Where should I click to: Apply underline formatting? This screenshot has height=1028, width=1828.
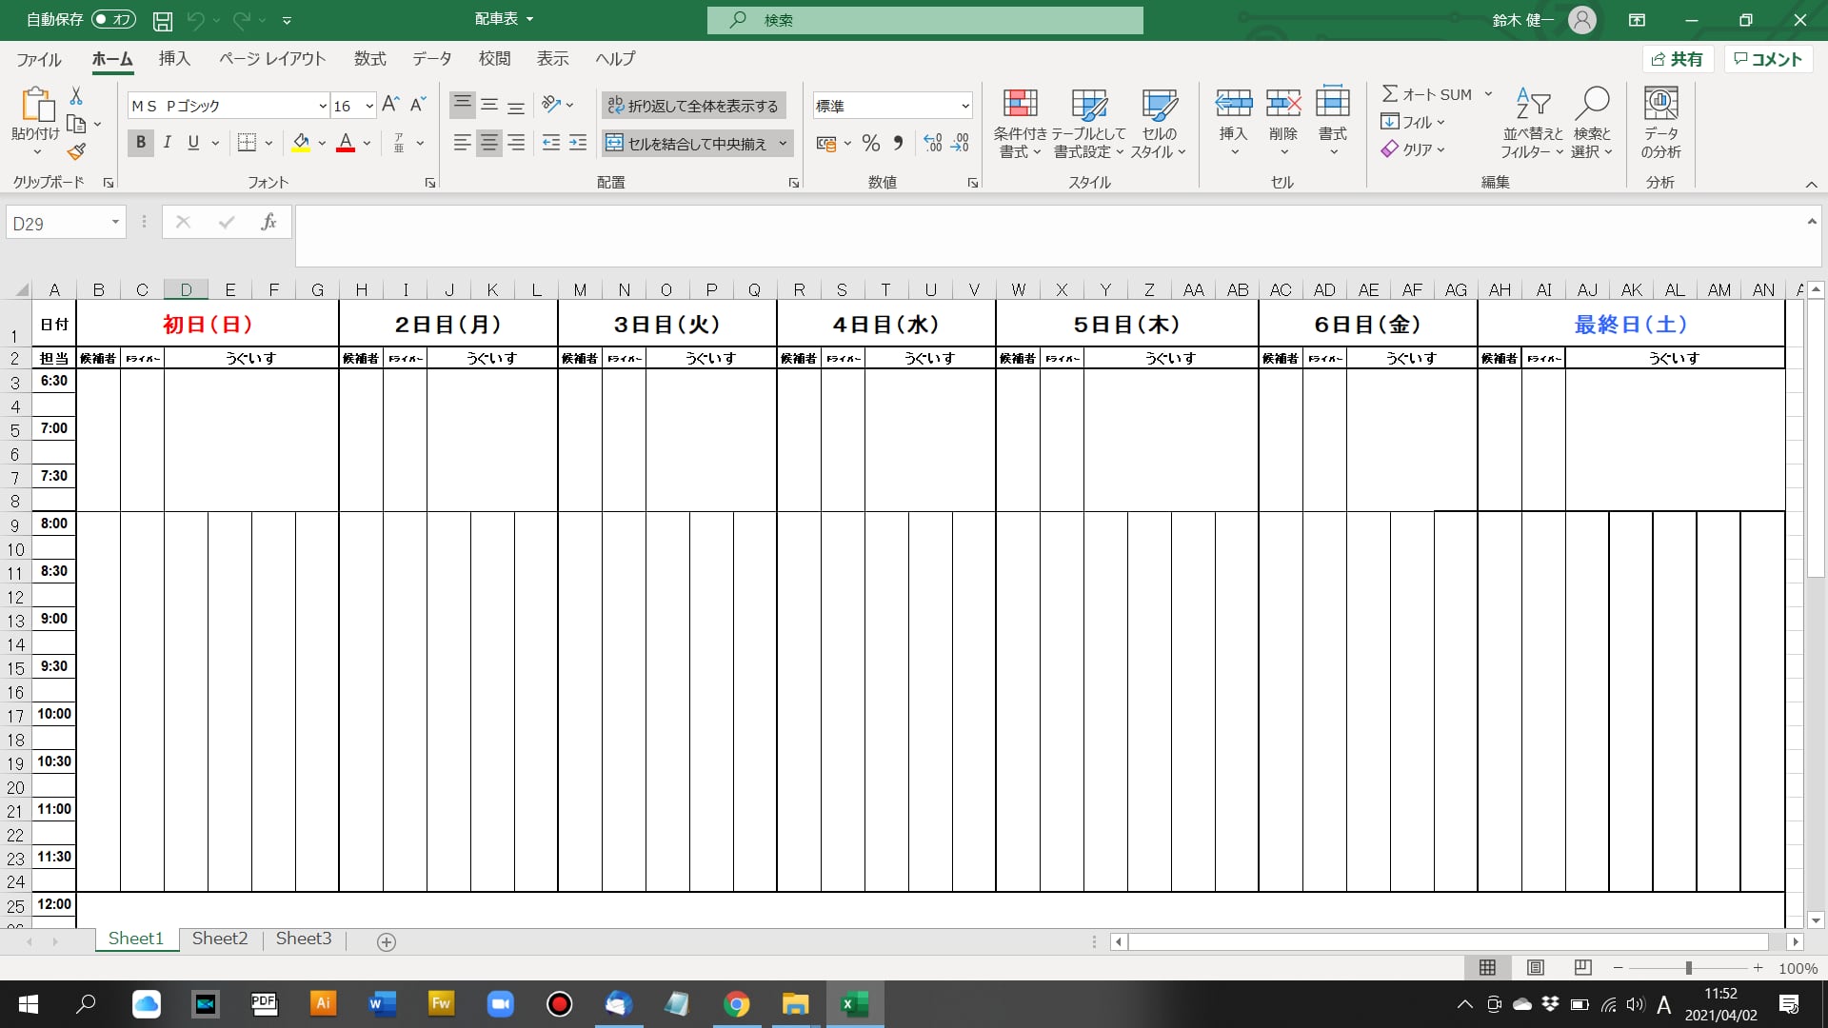coord(192,142)
